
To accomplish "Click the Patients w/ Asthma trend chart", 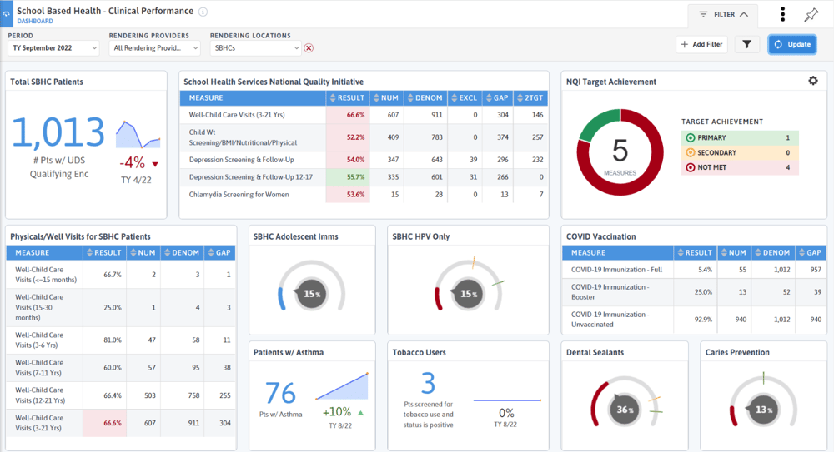I will pos(342,386).
